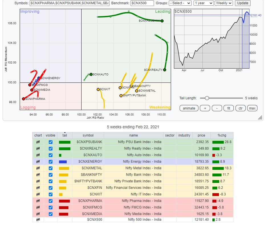Screen dimensions: 266x225
Task: Uncheck visibility of $CNXIT
Action: click(x=50, y=194)
